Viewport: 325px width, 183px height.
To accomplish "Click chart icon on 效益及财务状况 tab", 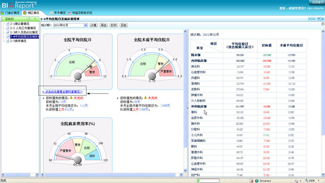I will tap(70, 13).
